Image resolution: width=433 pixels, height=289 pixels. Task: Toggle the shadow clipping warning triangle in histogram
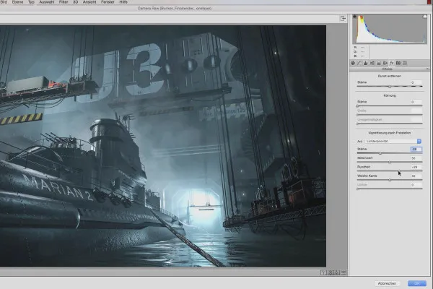[355, 17]
